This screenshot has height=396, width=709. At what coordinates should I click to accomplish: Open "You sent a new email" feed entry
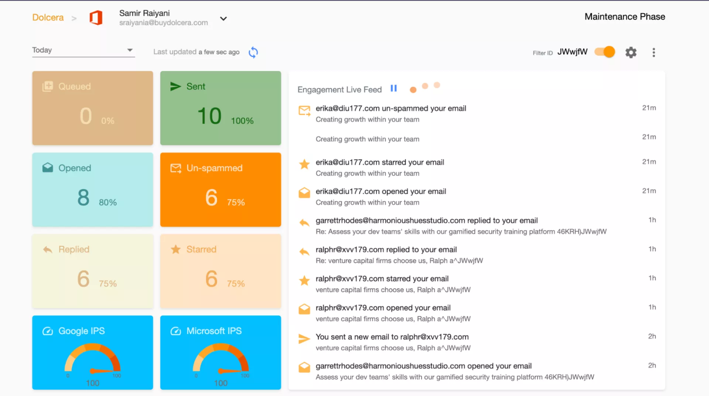point(392,337)
